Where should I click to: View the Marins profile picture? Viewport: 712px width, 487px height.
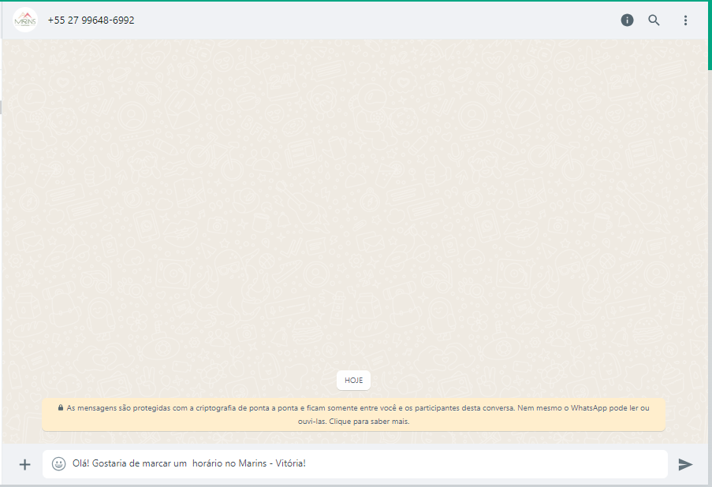click(25, 20)
